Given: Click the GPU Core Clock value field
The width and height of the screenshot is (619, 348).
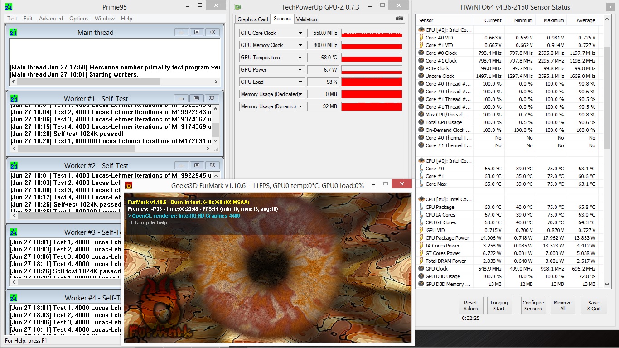Looking at the screenshot, I should coord(323,33).
